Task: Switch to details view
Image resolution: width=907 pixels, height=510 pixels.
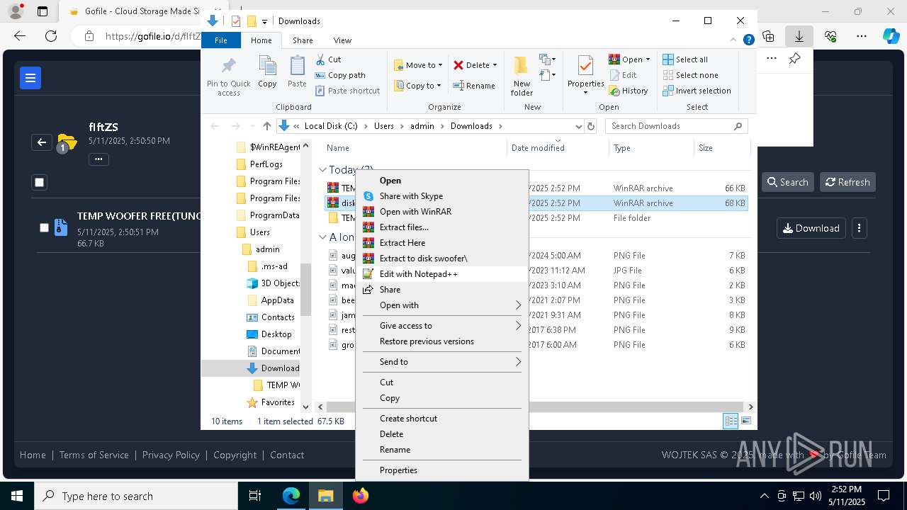Action: [731, 421]
